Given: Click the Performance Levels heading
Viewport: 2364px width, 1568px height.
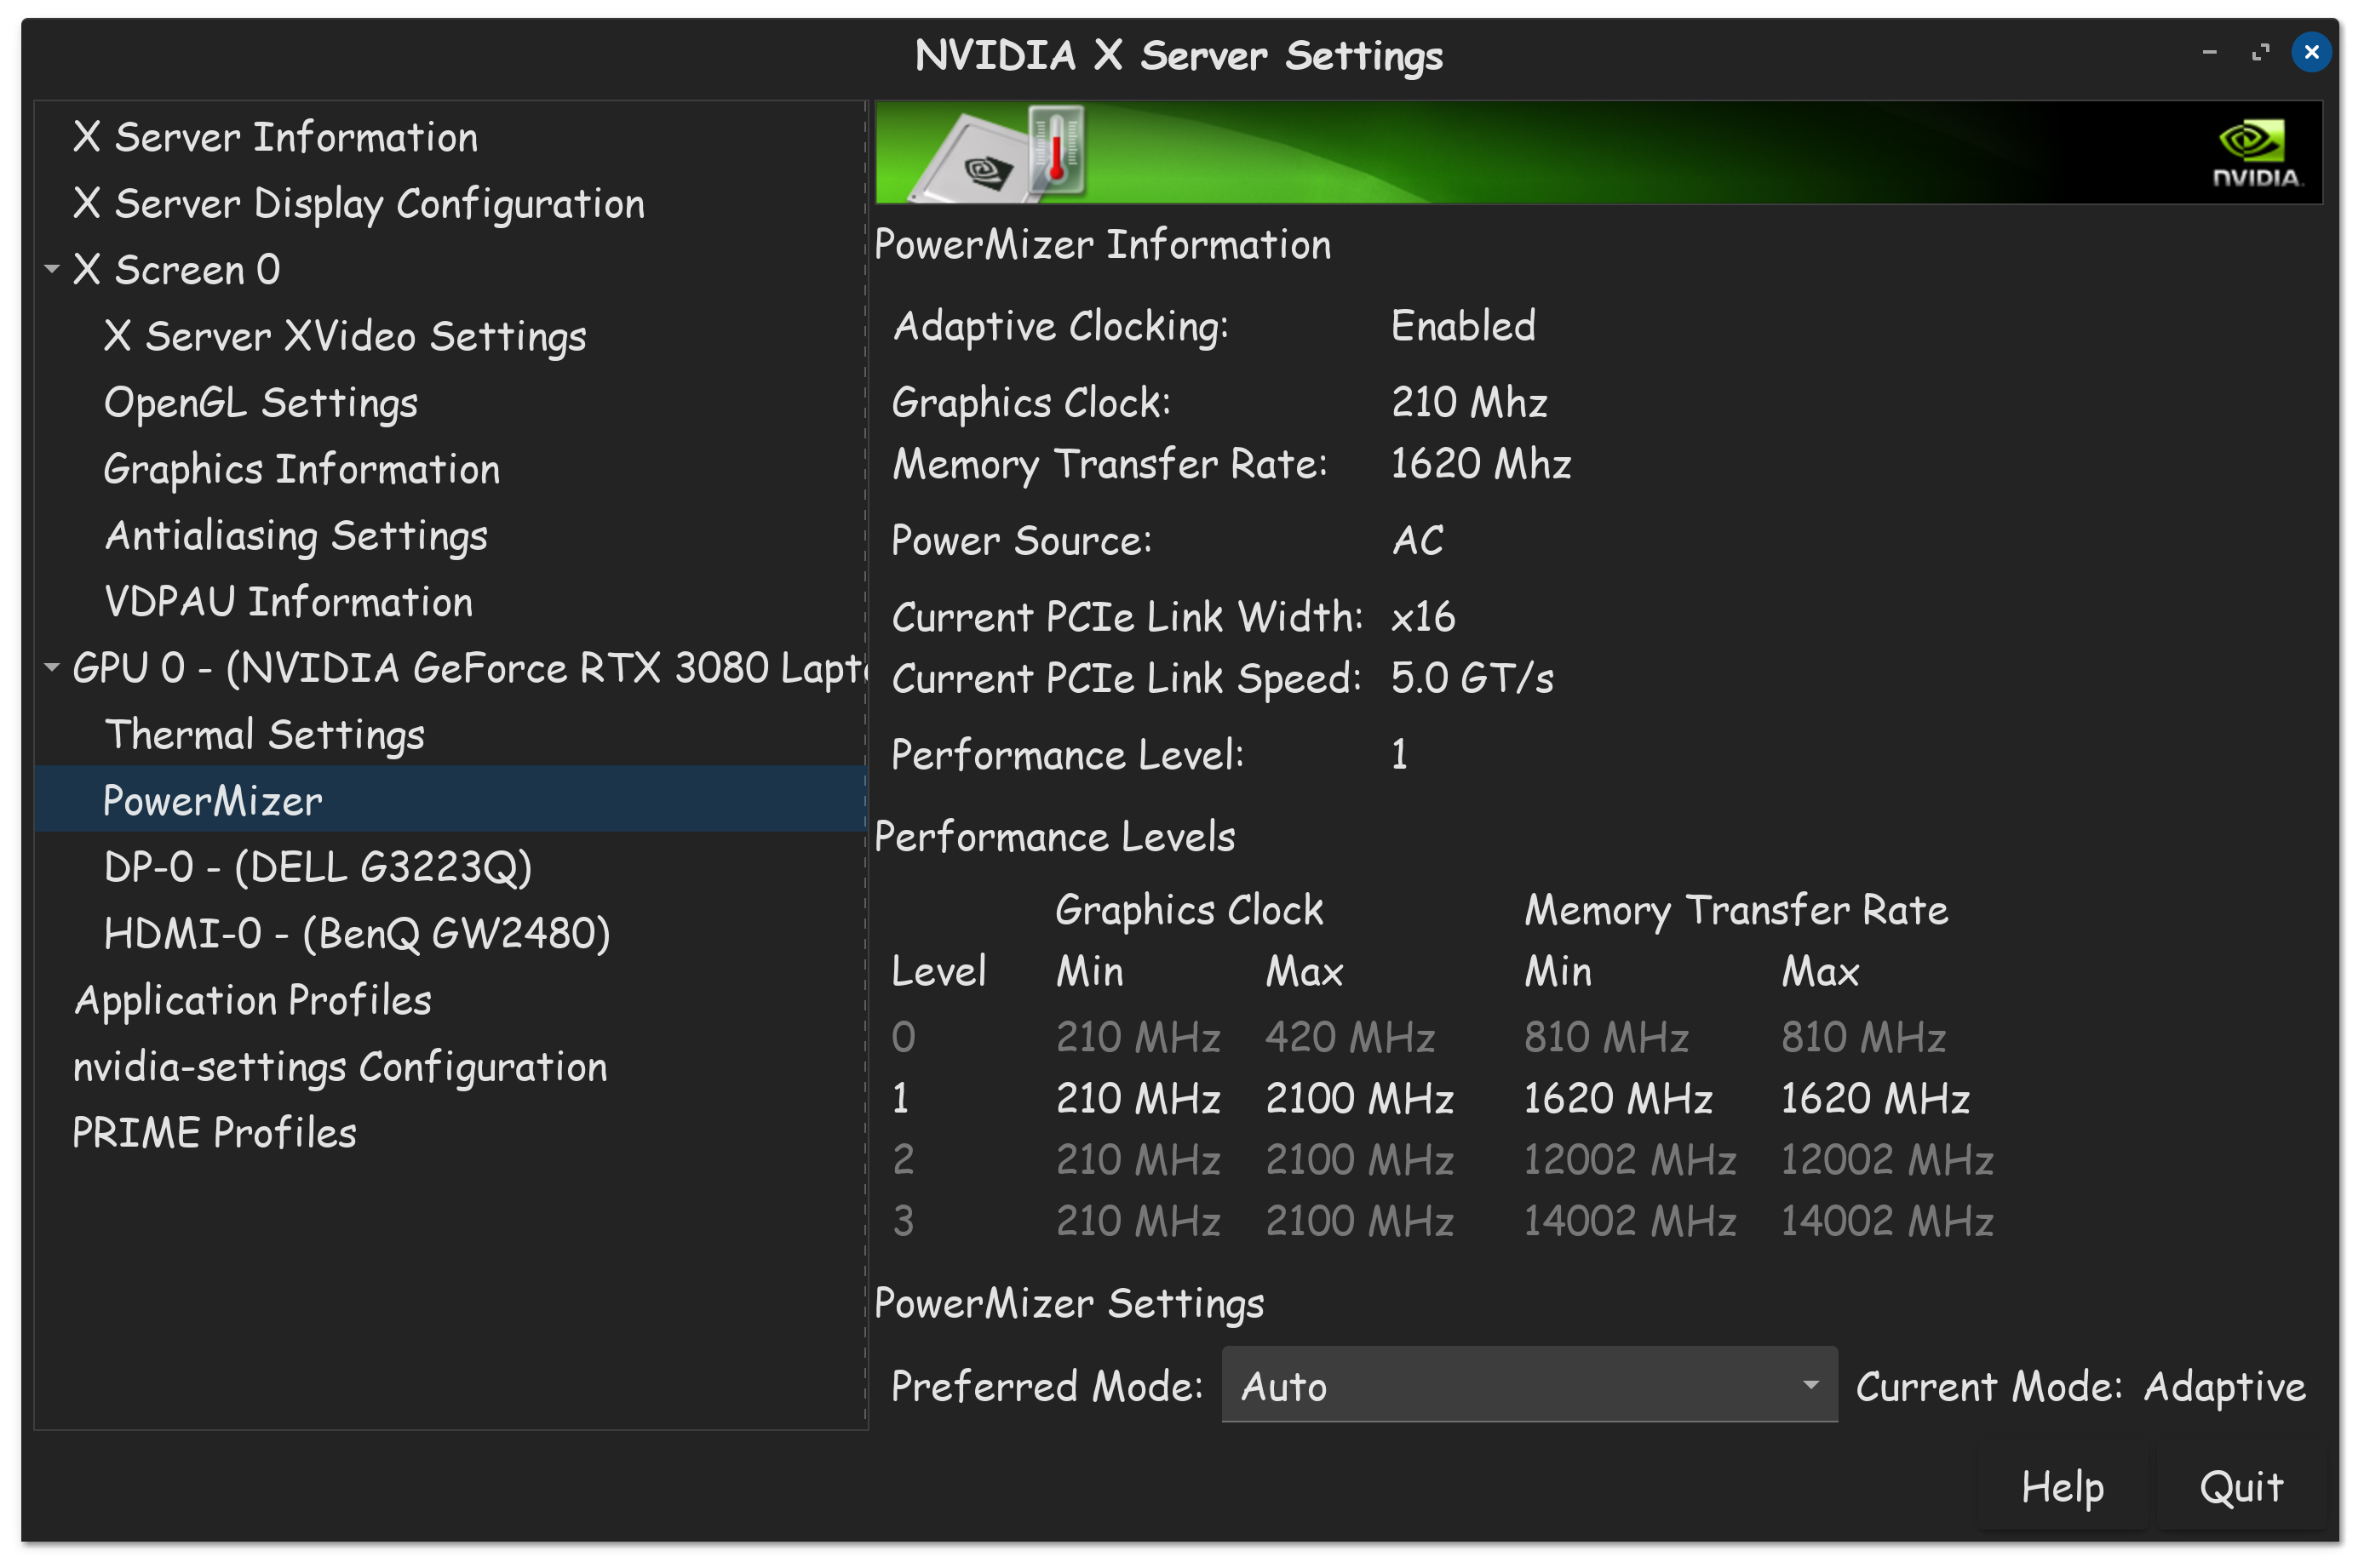Looking at the screenshot, I should (1054, 837).
